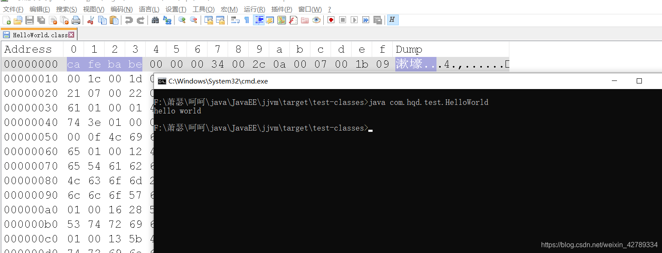Click the Dump column header
This screenshot has width=662, height=253.
coord(409,49)
